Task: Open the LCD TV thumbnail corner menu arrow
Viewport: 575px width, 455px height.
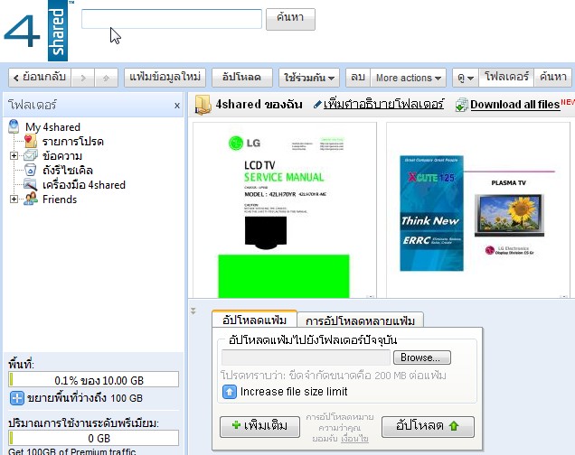Action: coord(371,296)
